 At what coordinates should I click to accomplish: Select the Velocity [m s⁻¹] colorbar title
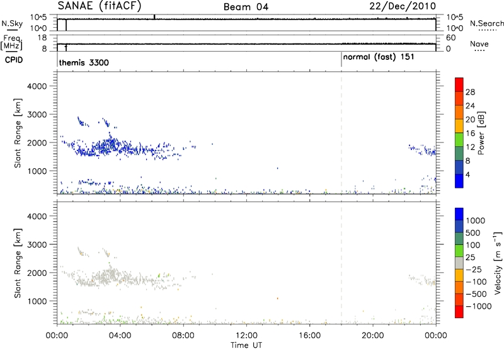(498, 263)
